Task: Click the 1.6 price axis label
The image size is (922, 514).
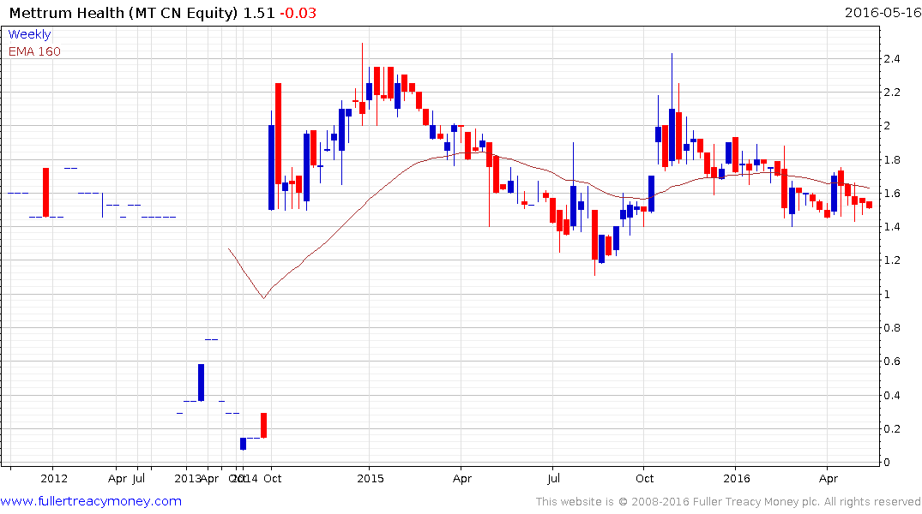Action: click(891, 194)
